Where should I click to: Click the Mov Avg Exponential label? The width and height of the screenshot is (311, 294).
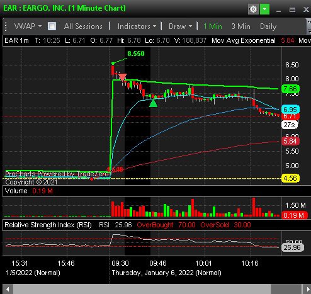[244, 40]
